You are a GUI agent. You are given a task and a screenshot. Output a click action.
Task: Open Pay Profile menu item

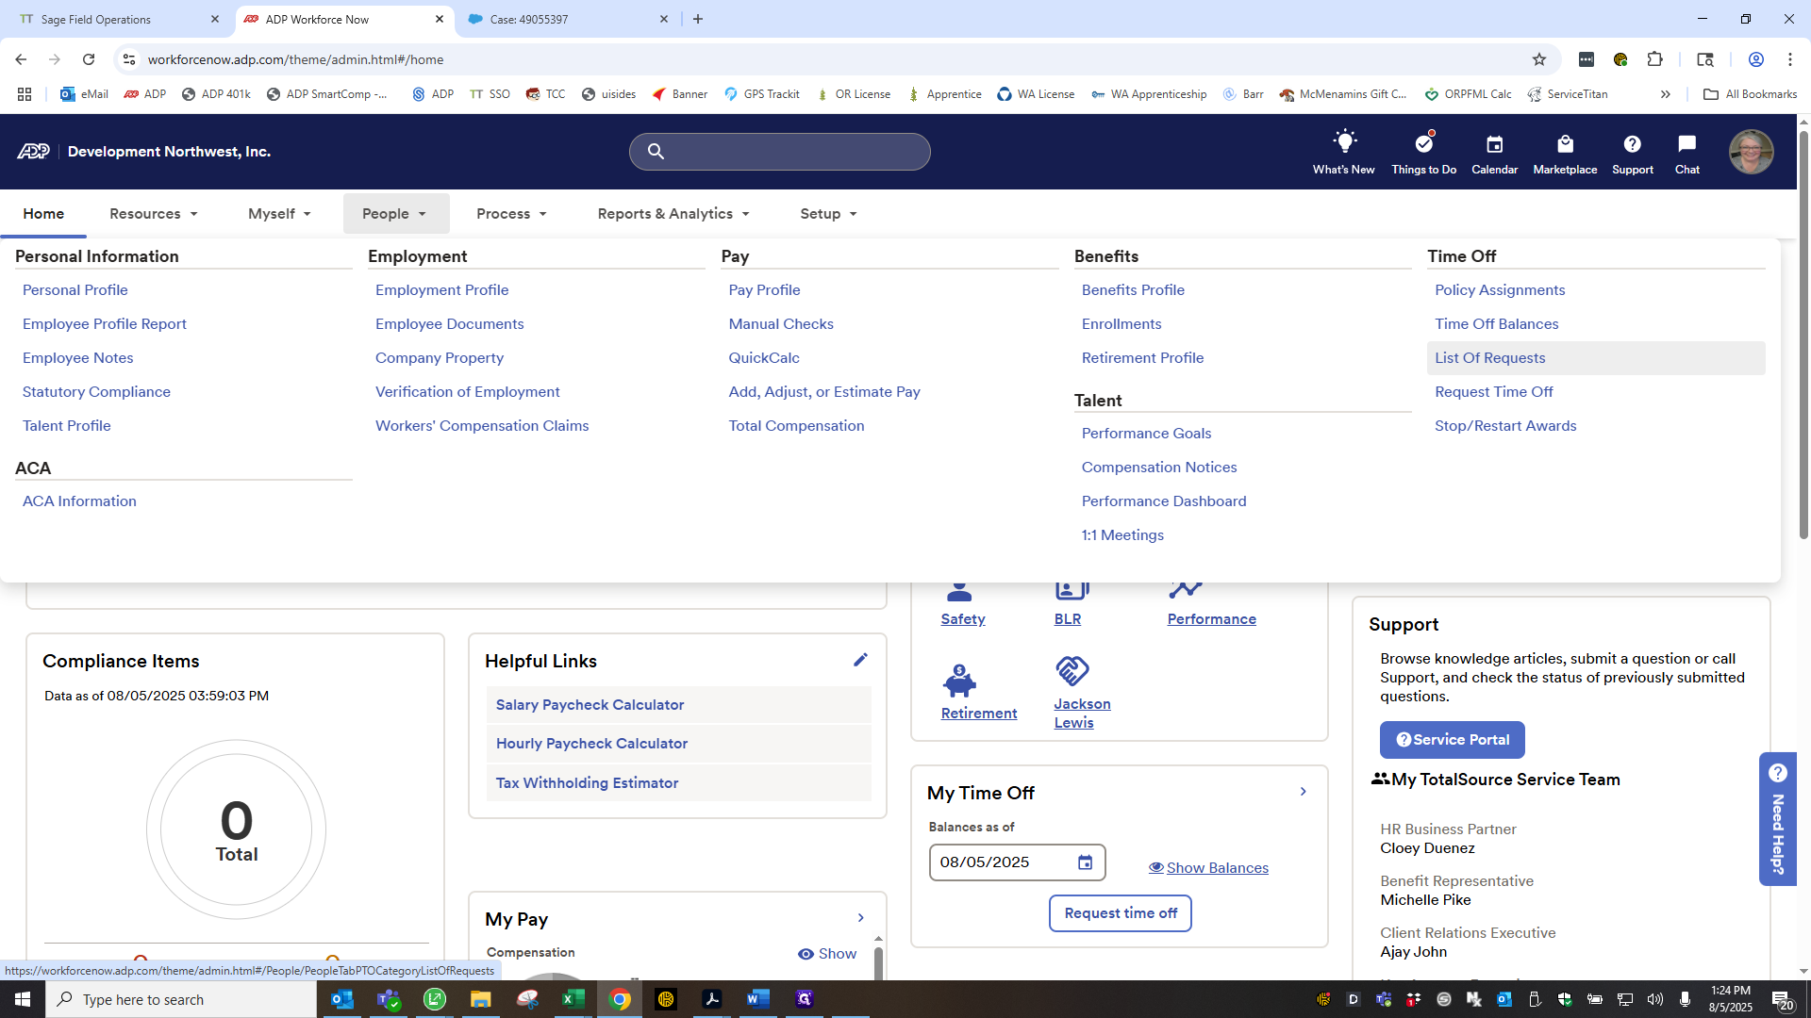(764, 290)
